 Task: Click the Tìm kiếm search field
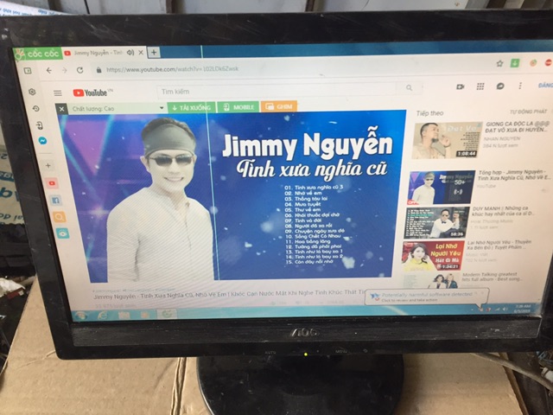[276, 90]
